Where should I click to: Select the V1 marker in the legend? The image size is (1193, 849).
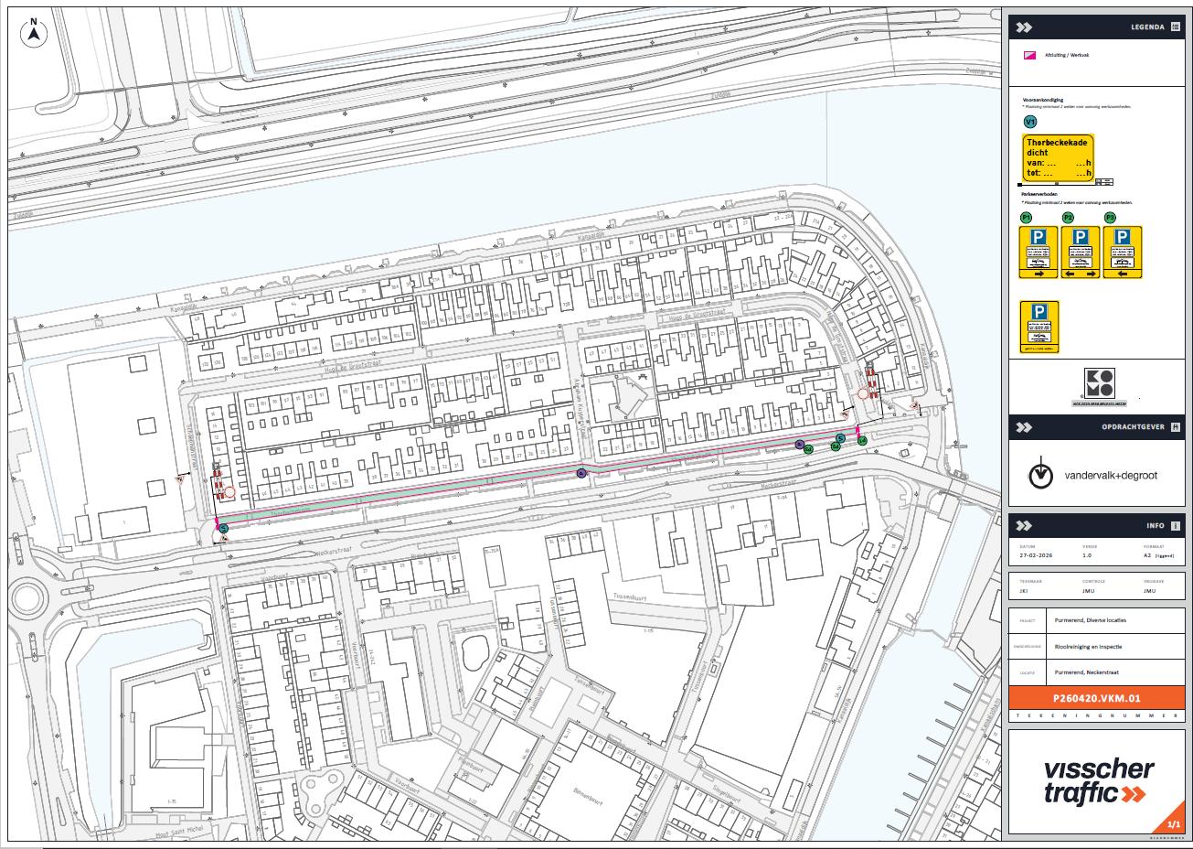pyautogui.click(x=1030, y=122)
